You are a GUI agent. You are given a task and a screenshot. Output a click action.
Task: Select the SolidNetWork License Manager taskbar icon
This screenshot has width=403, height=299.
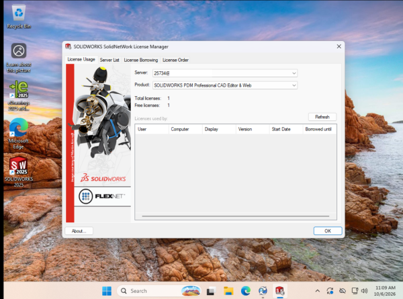(x=280, y=291)
